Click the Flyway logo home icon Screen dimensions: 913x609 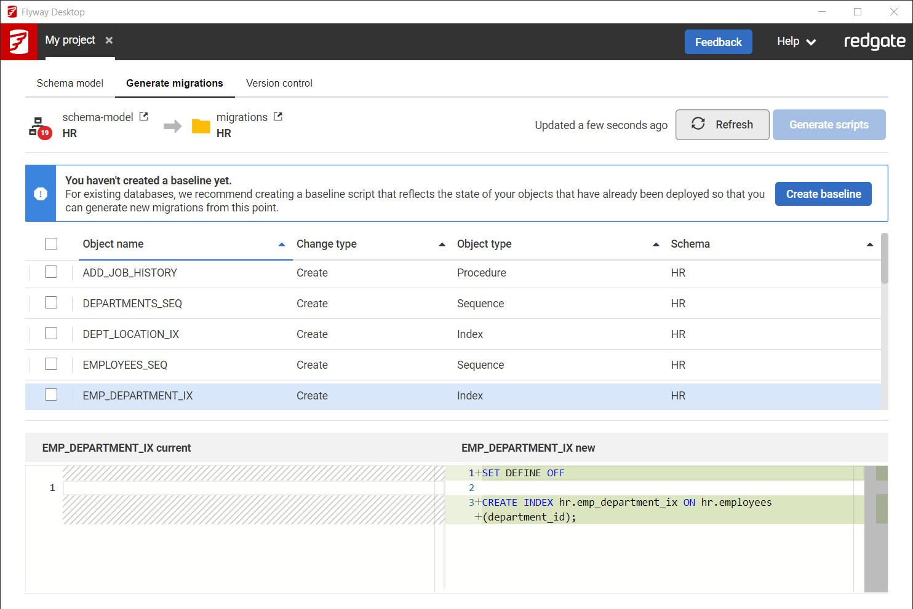click(18, 42)
